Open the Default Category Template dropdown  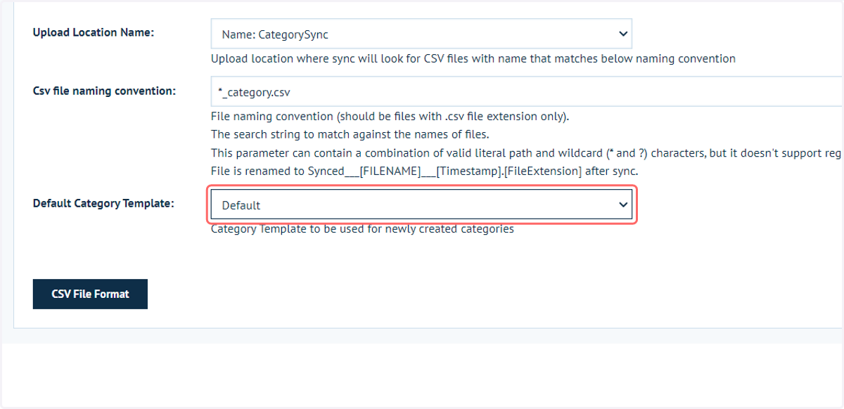pyautogui.click(x=421, y=204)
